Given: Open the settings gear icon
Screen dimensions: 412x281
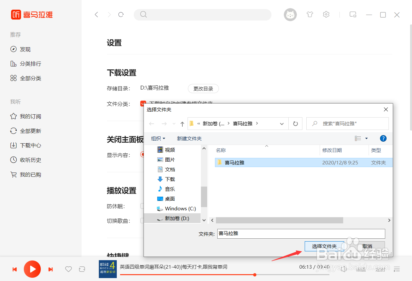Looking at the screenshot, I should [326, 14].
